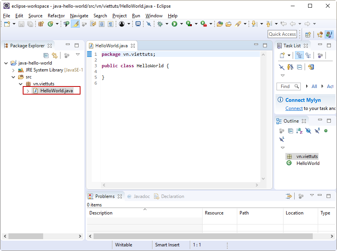Click the Run Last Tool icon

(x=203, y=24)
